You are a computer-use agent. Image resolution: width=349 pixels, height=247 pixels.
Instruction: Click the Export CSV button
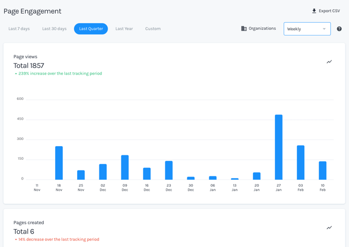click(326, 11)
